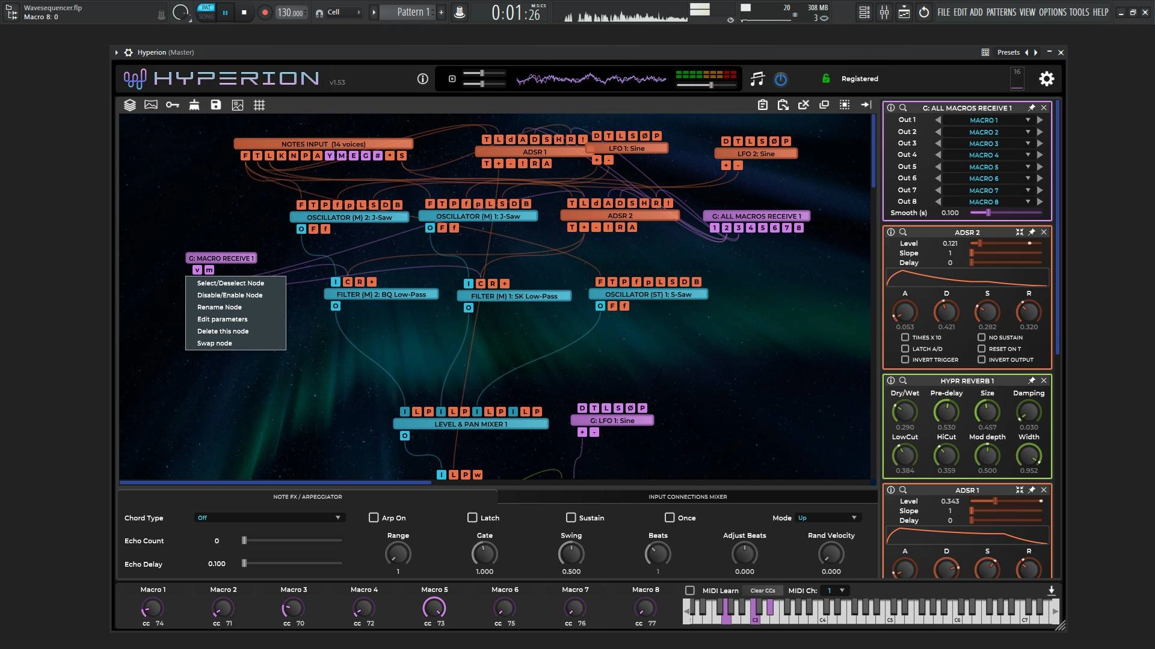The width and height of the screenshot is (1155, 649).
Task: Click the arrow-to-bar icon at toolbar end
Action: tap(866, 105)
